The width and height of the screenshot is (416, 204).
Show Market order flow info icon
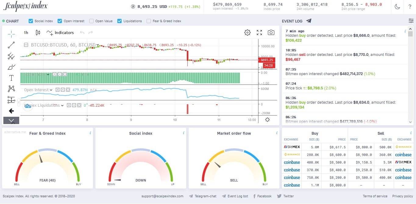point(277,133)
